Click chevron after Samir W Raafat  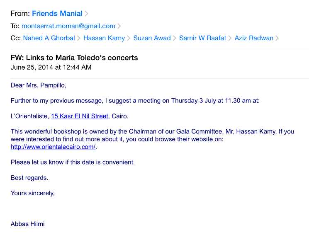(x=230, y=38)
